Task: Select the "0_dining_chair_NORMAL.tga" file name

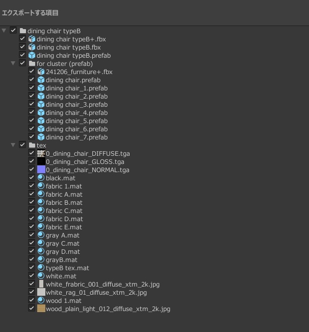Action: [x=88, y=170]
